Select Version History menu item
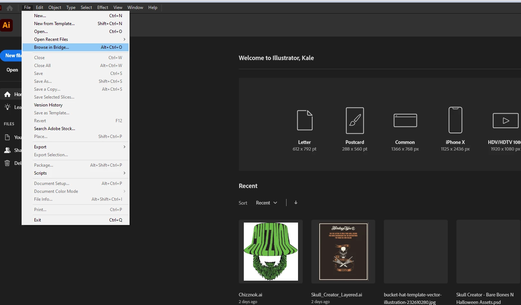521x305 pixels. tap(75, 105)
